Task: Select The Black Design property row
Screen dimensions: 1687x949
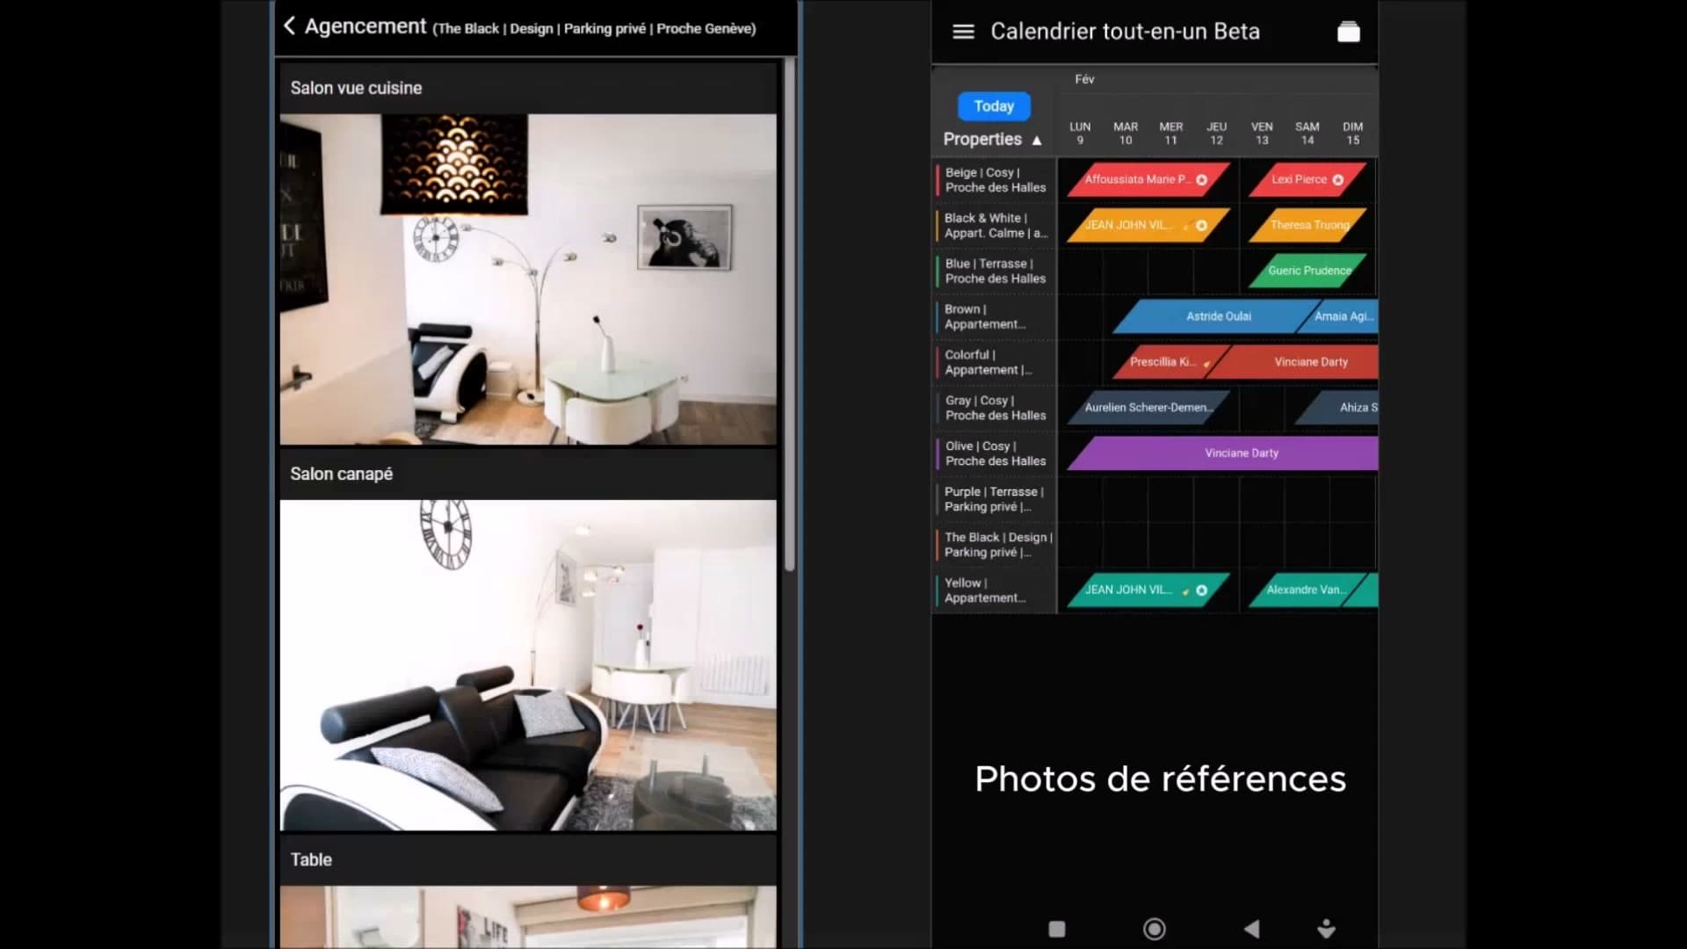Action: [x=996, y=545]
